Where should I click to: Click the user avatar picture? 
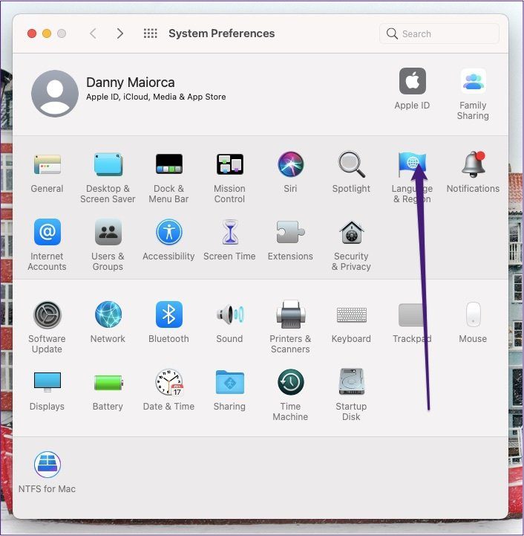[x=55, y=94]
